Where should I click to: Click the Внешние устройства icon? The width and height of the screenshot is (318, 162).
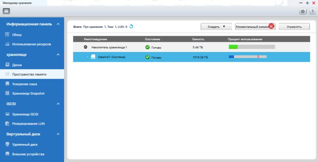[7, 154]
